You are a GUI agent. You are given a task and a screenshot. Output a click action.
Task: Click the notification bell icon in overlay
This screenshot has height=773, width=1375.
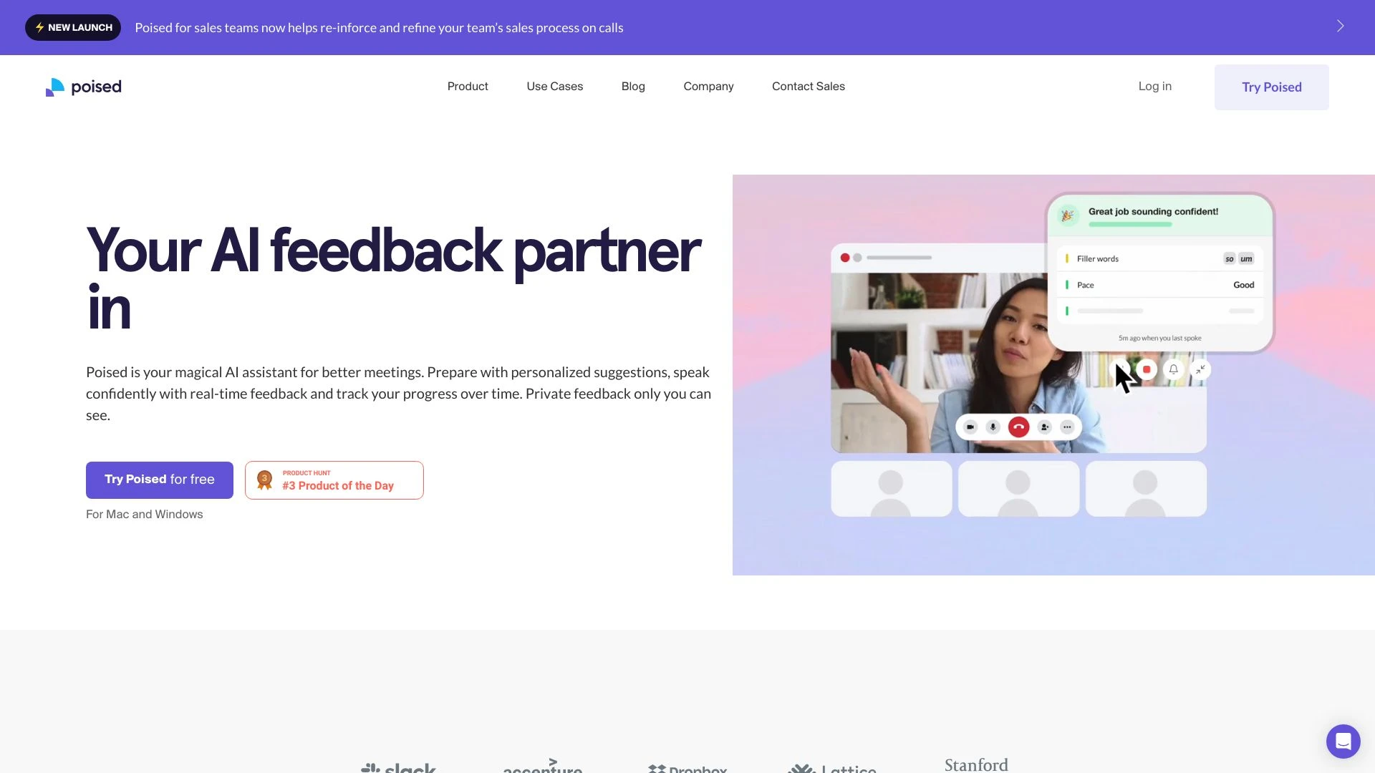tap(1173, 368)
